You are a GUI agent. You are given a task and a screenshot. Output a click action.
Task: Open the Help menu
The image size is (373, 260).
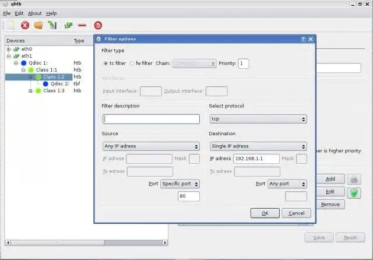coord(51,13)
